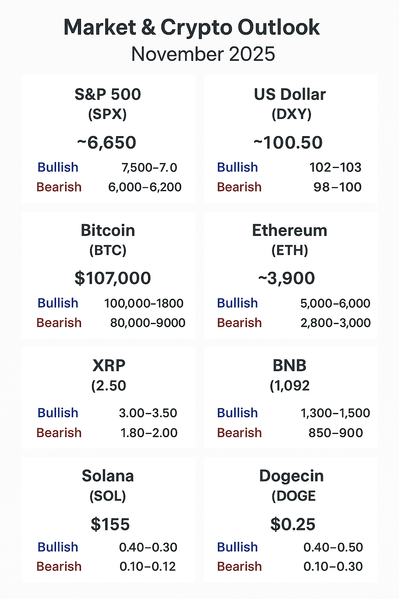Select the BNB Bullish range 1,300–1,500

point(335,413)
